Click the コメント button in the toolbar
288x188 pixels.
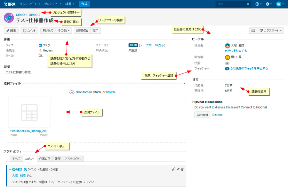[29, 30]
